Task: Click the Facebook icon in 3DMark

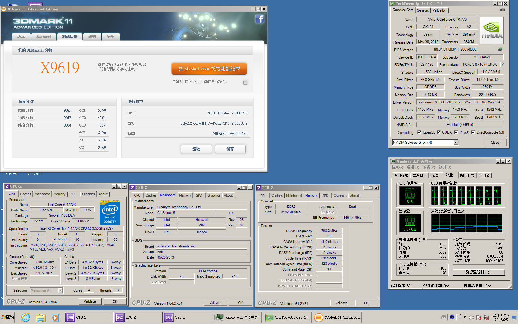Action: point(260,19)
